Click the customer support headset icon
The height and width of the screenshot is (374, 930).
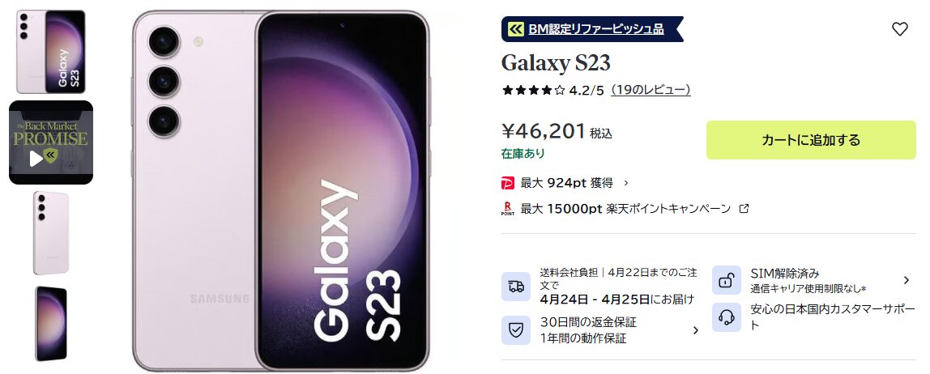[727, 317]
